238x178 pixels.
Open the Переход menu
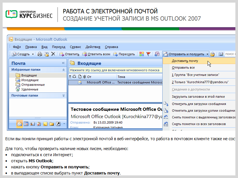coord(58,47)
